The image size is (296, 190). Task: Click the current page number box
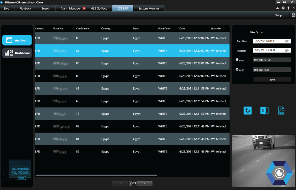[130, 183]
